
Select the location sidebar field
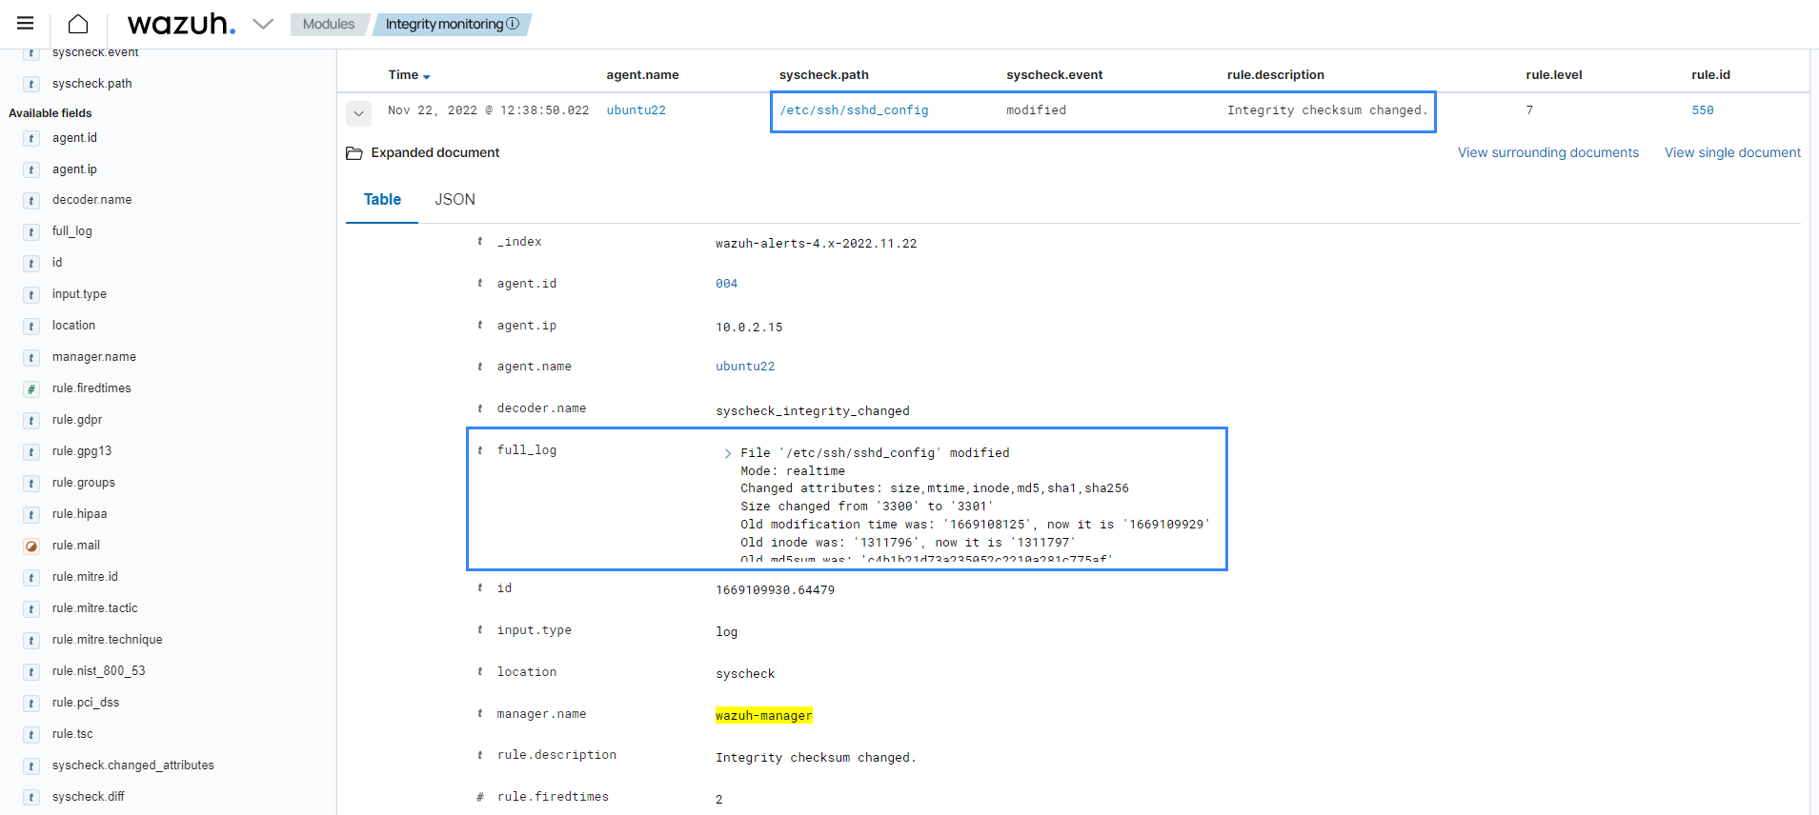click(73, 326)
